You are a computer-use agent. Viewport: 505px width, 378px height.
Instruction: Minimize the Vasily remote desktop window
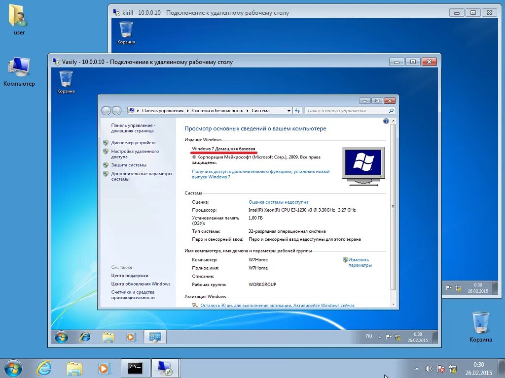pos(397,62)
